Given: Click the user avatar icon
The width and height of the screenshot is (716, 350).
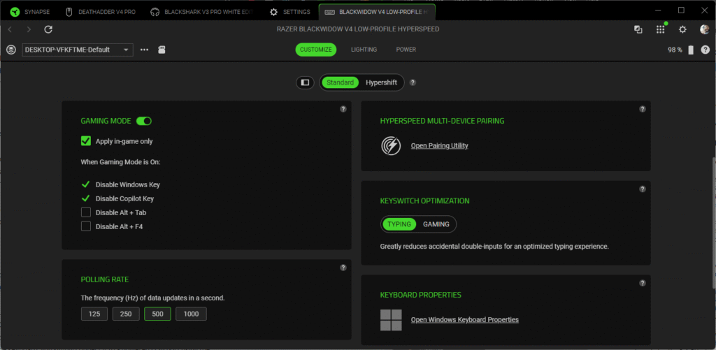Looking at the screenshot, I should [x=705, y=29].
